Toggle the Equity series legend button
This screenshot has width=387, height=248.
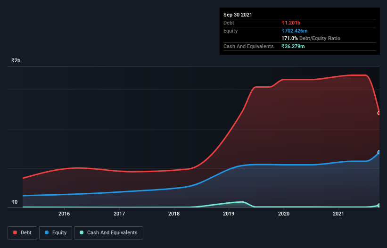[56, 233]
